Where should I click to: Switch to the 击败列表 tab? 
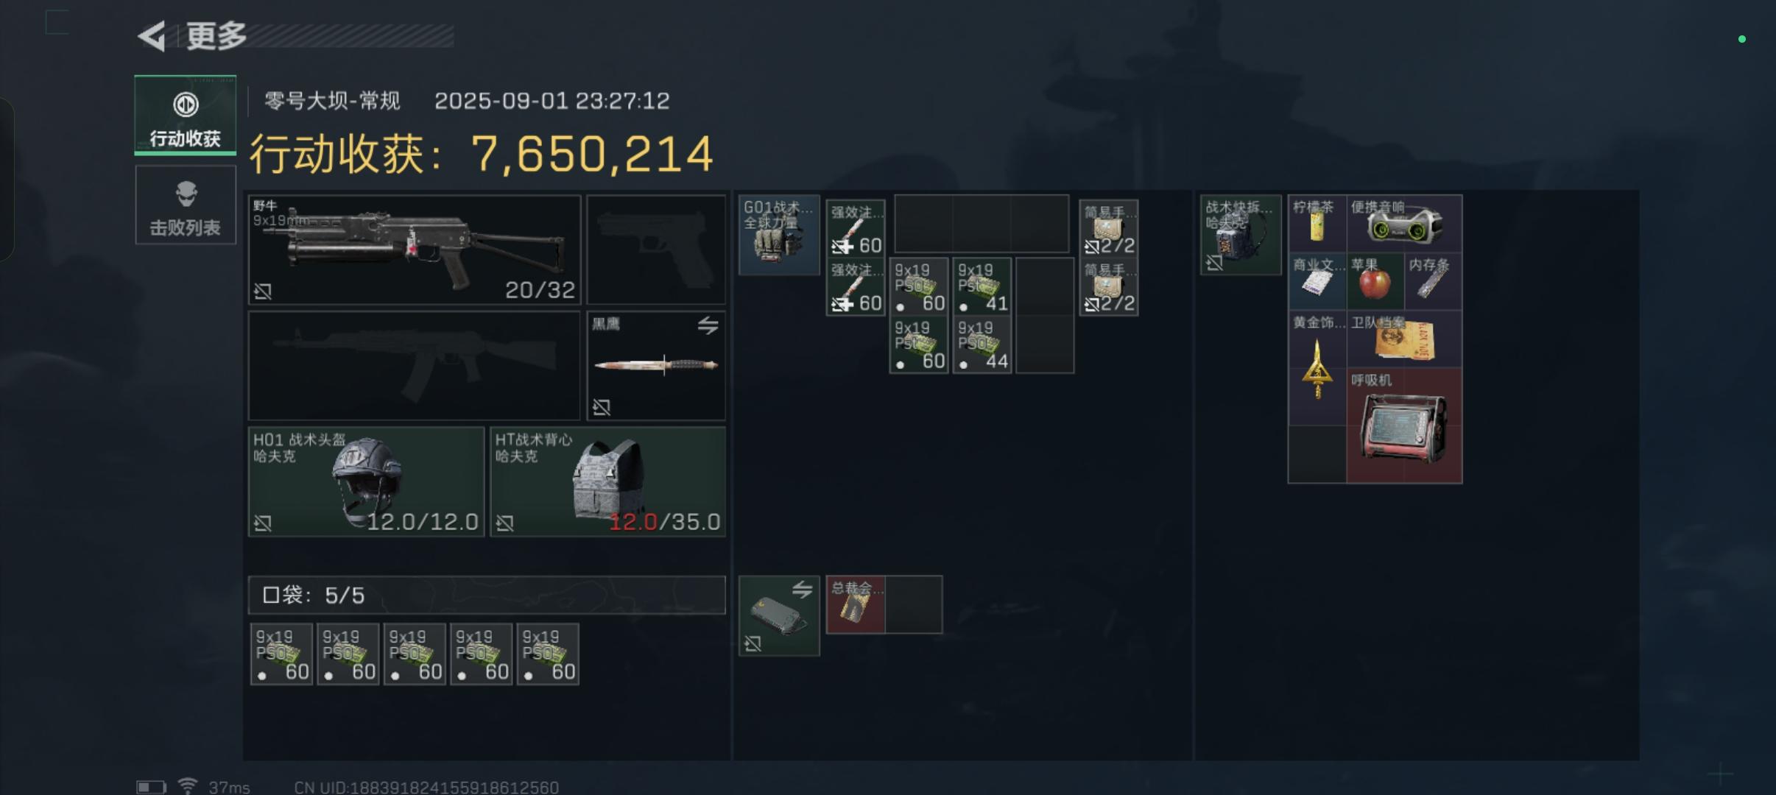pos(186,205)
